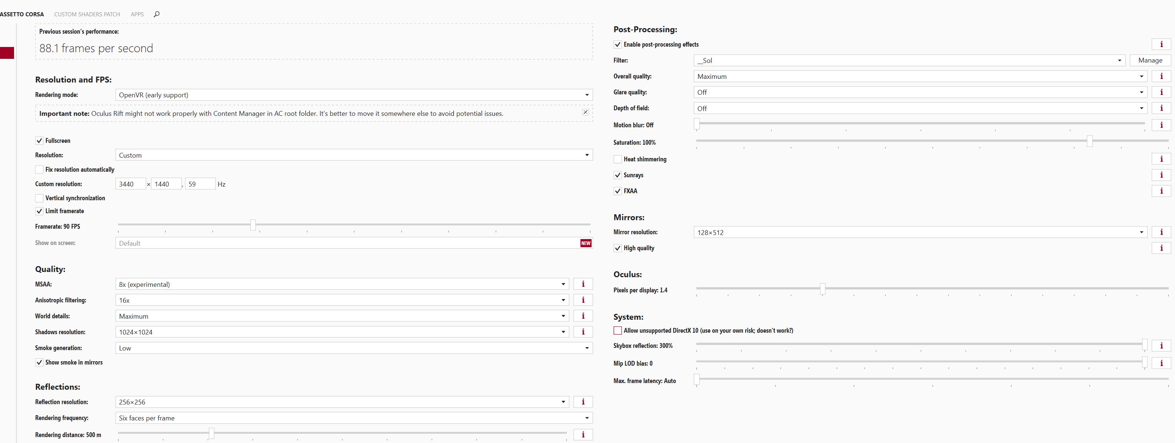Turn off the FXAA checkbox

tap(617, 191)
